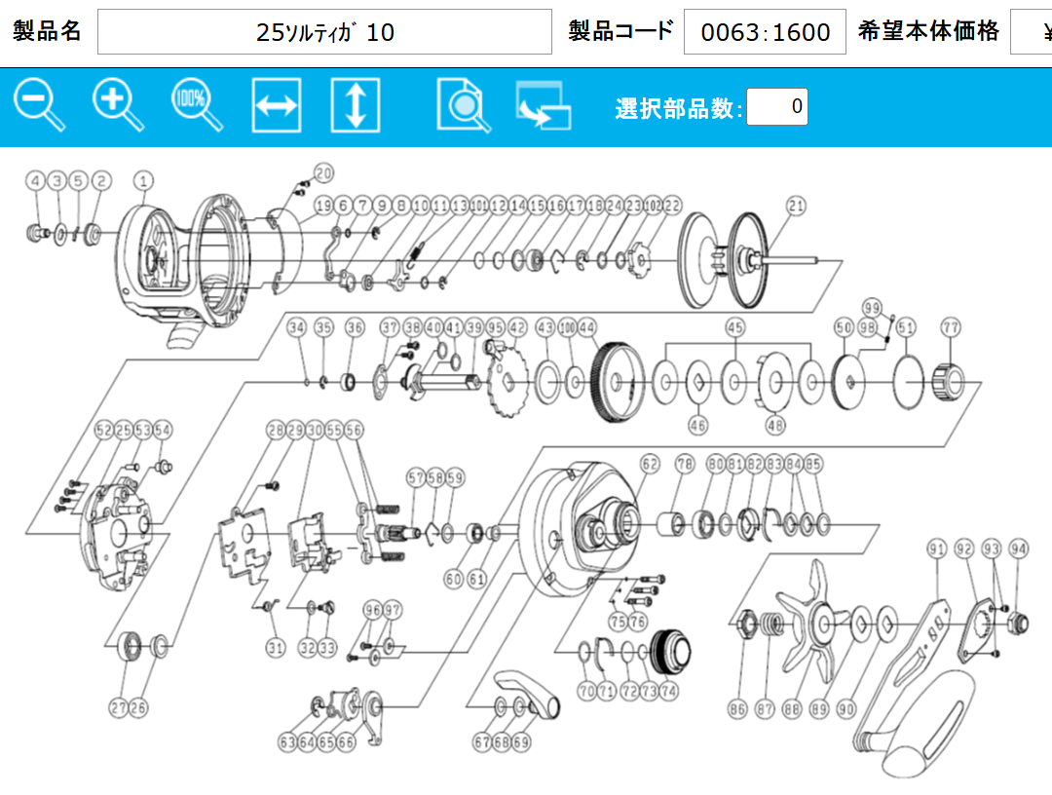Click the selected parts count field
Viewport: 1052px width, 795px height.
[776, 107]
